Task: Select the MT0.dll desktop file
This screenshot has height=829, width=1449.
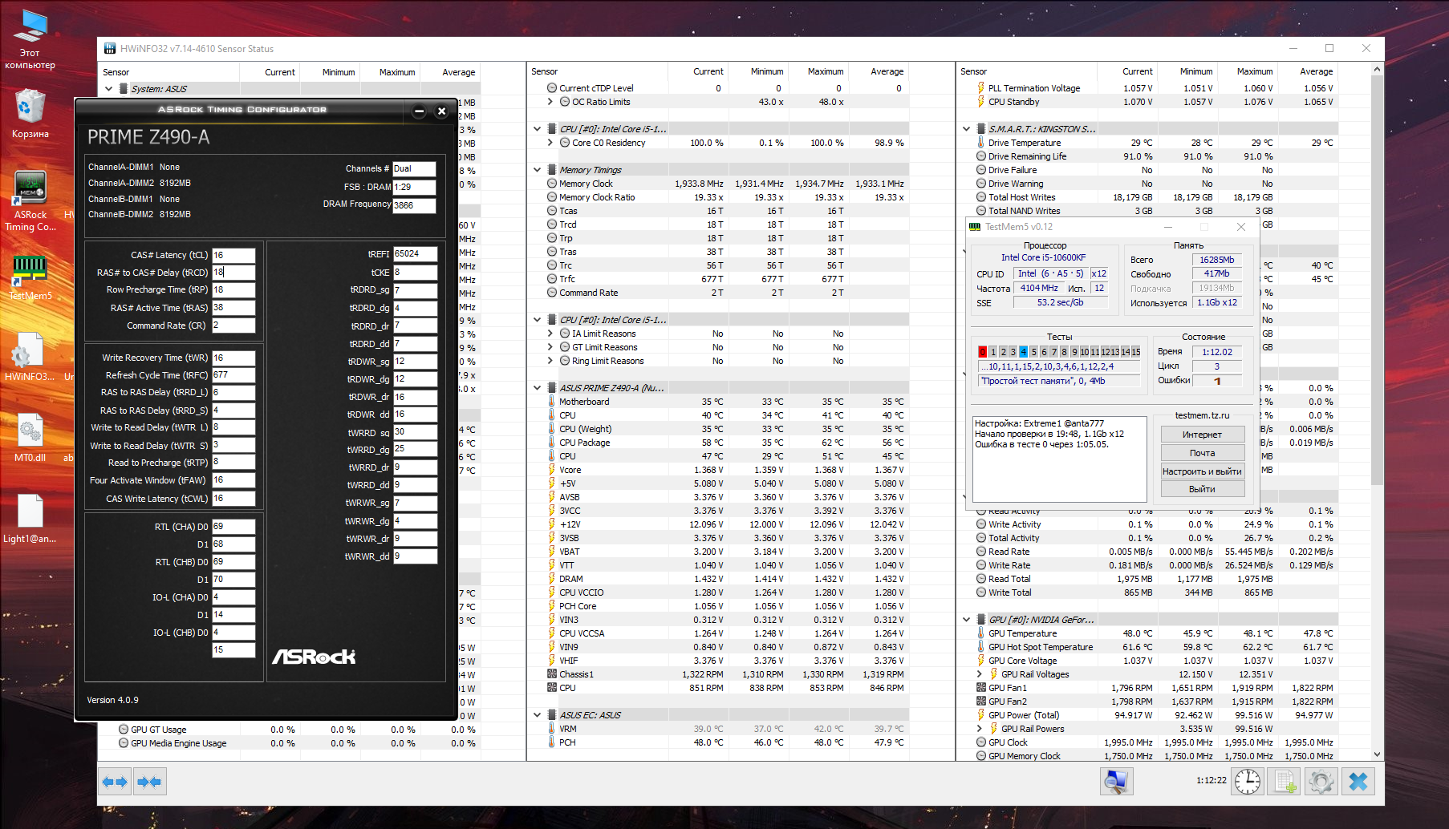Action: tap(30, 438)
